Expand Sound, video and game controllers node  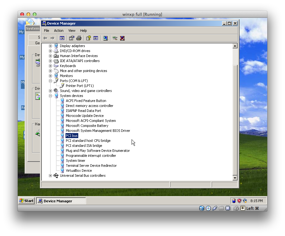click(x=50, y=91)
